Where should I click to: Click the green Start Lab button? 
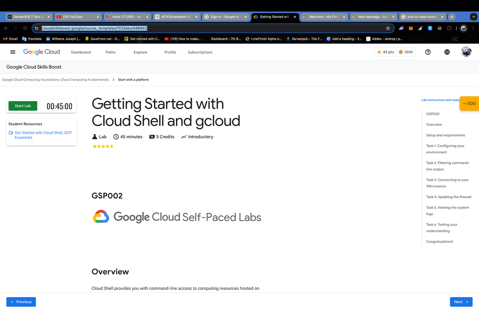23,106
